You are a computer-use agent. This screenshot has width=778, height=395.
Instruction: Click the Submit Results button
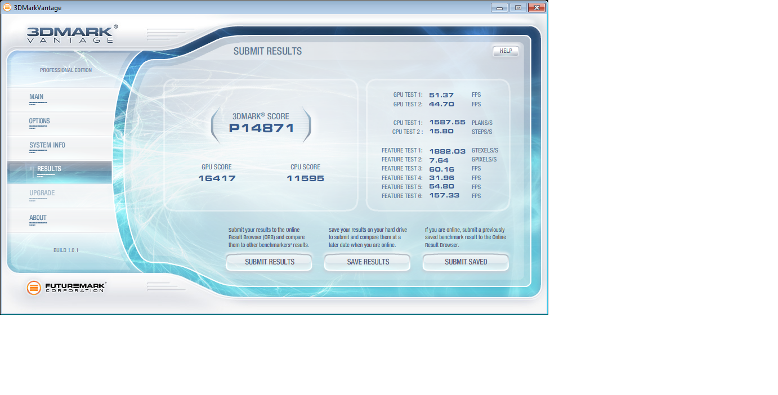(269, 262)
